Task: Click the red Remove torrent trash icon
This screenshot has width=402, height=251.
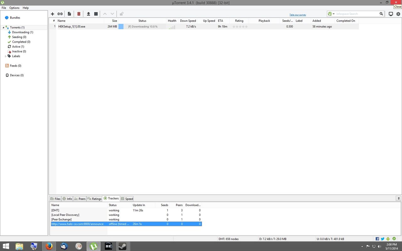Action: point(79,14)
